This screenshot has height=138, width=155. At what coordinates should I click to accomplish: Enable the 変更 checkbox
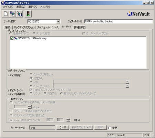pyautogui.click(x=110, y=128)
